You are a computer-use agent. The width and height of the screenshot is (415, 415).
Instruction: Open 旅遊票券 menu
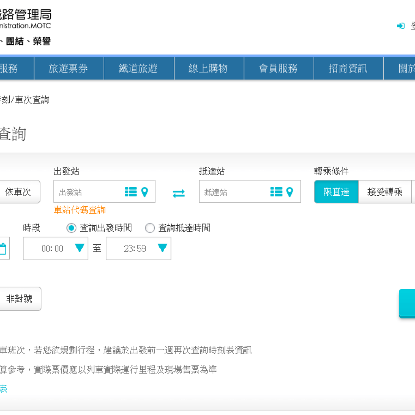(68, 68)
